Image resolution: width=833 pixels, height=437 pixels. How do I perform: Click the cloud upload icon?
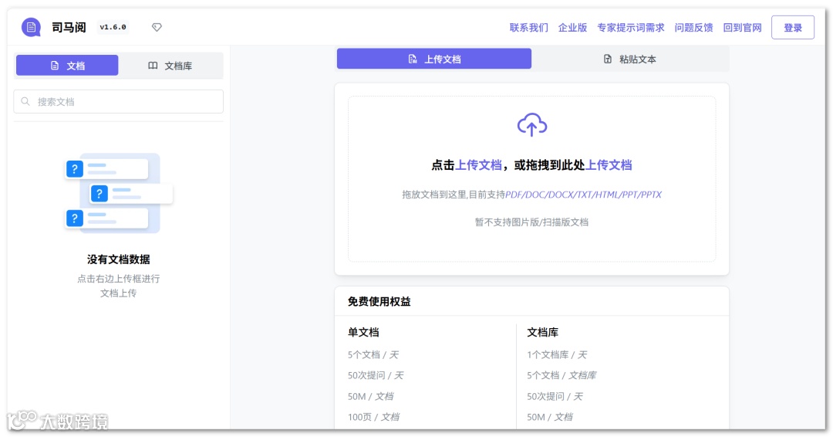531,125
